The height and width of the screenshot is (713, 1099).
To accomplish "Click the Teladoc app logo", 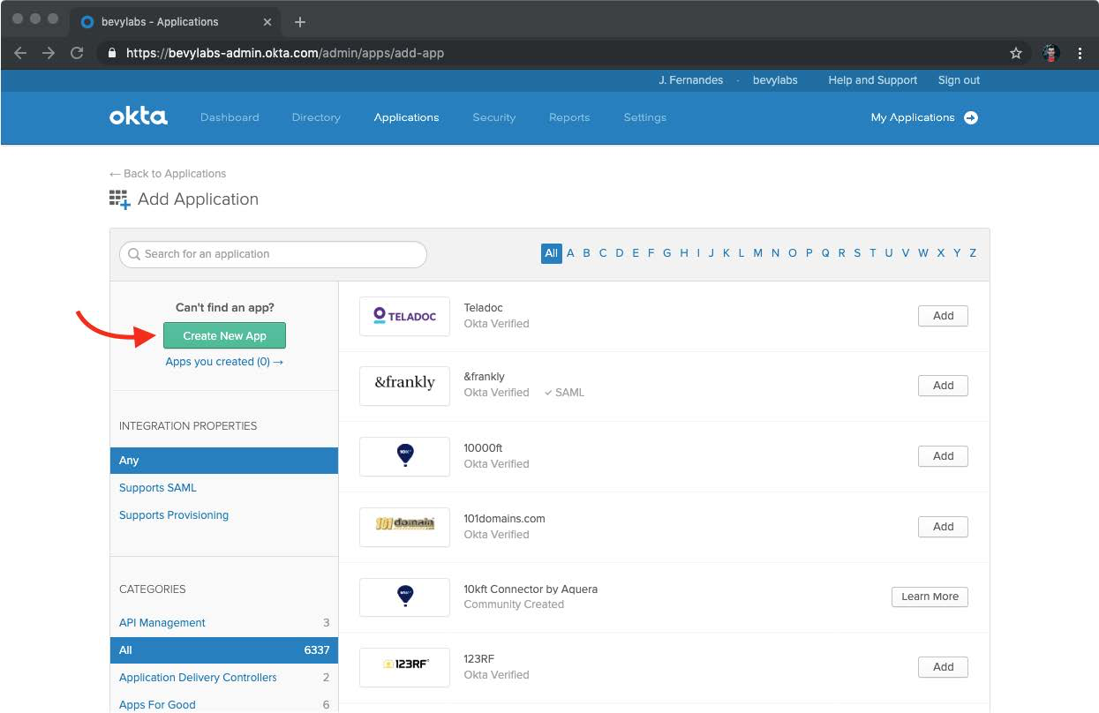I will 404,316.
